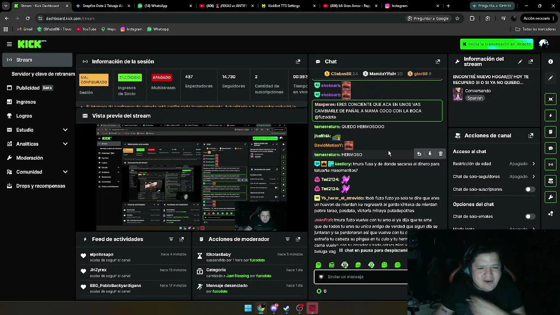Image resolution: width=560 pixels, height=315 pixels.
Task: Open the Chrome tab search dropdown
Action: 6,6
